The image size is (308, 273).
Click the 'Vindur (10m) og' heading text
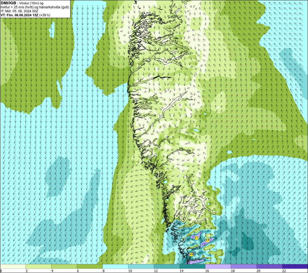(31, 3)
